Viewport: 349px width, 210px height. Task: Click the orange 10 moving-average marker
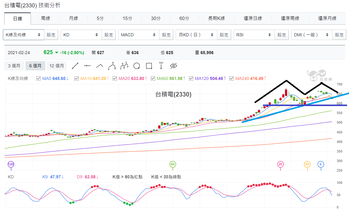click(x=307, y=164)
